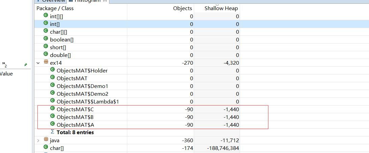Screen dimensions: 369x153
Task: Click the green pin icon in the left panel
Action: [x=26, y=65]
